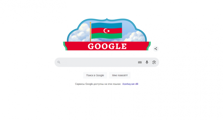Click the magnifier icon in search box

pyautogui.click(x=59, y=62)
